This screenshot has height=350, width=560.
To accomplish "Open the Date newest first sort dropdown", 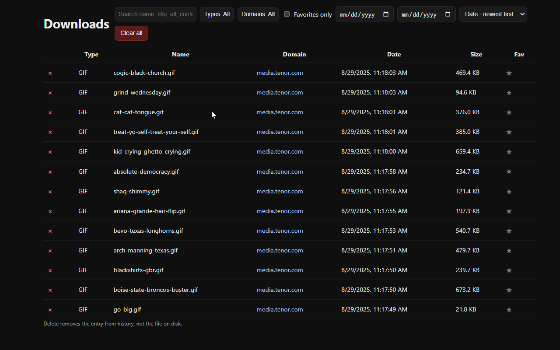I will click(493, 14).
